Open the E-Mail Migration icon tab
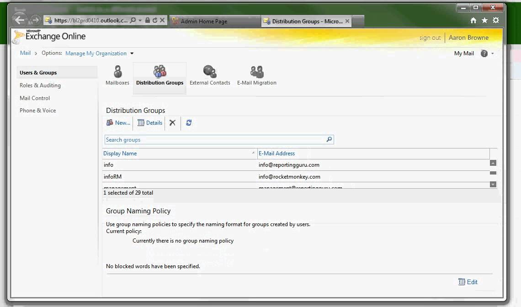The width and height of the screenshot is (521, 307). click(256, 76)
